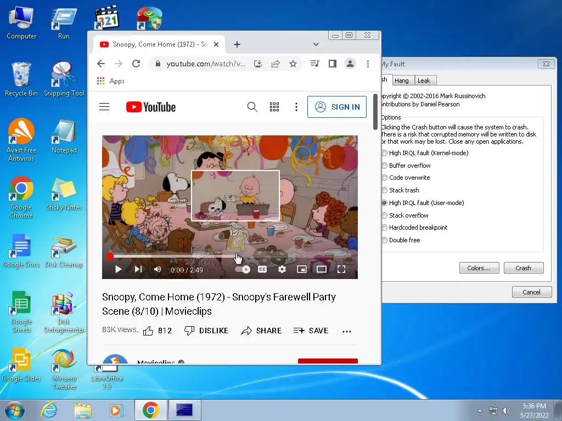Image resolution: width=562 pixels, height=421 pixels.
Task: Share this page icon in Chrome
Action: click(x=276, y=64)
